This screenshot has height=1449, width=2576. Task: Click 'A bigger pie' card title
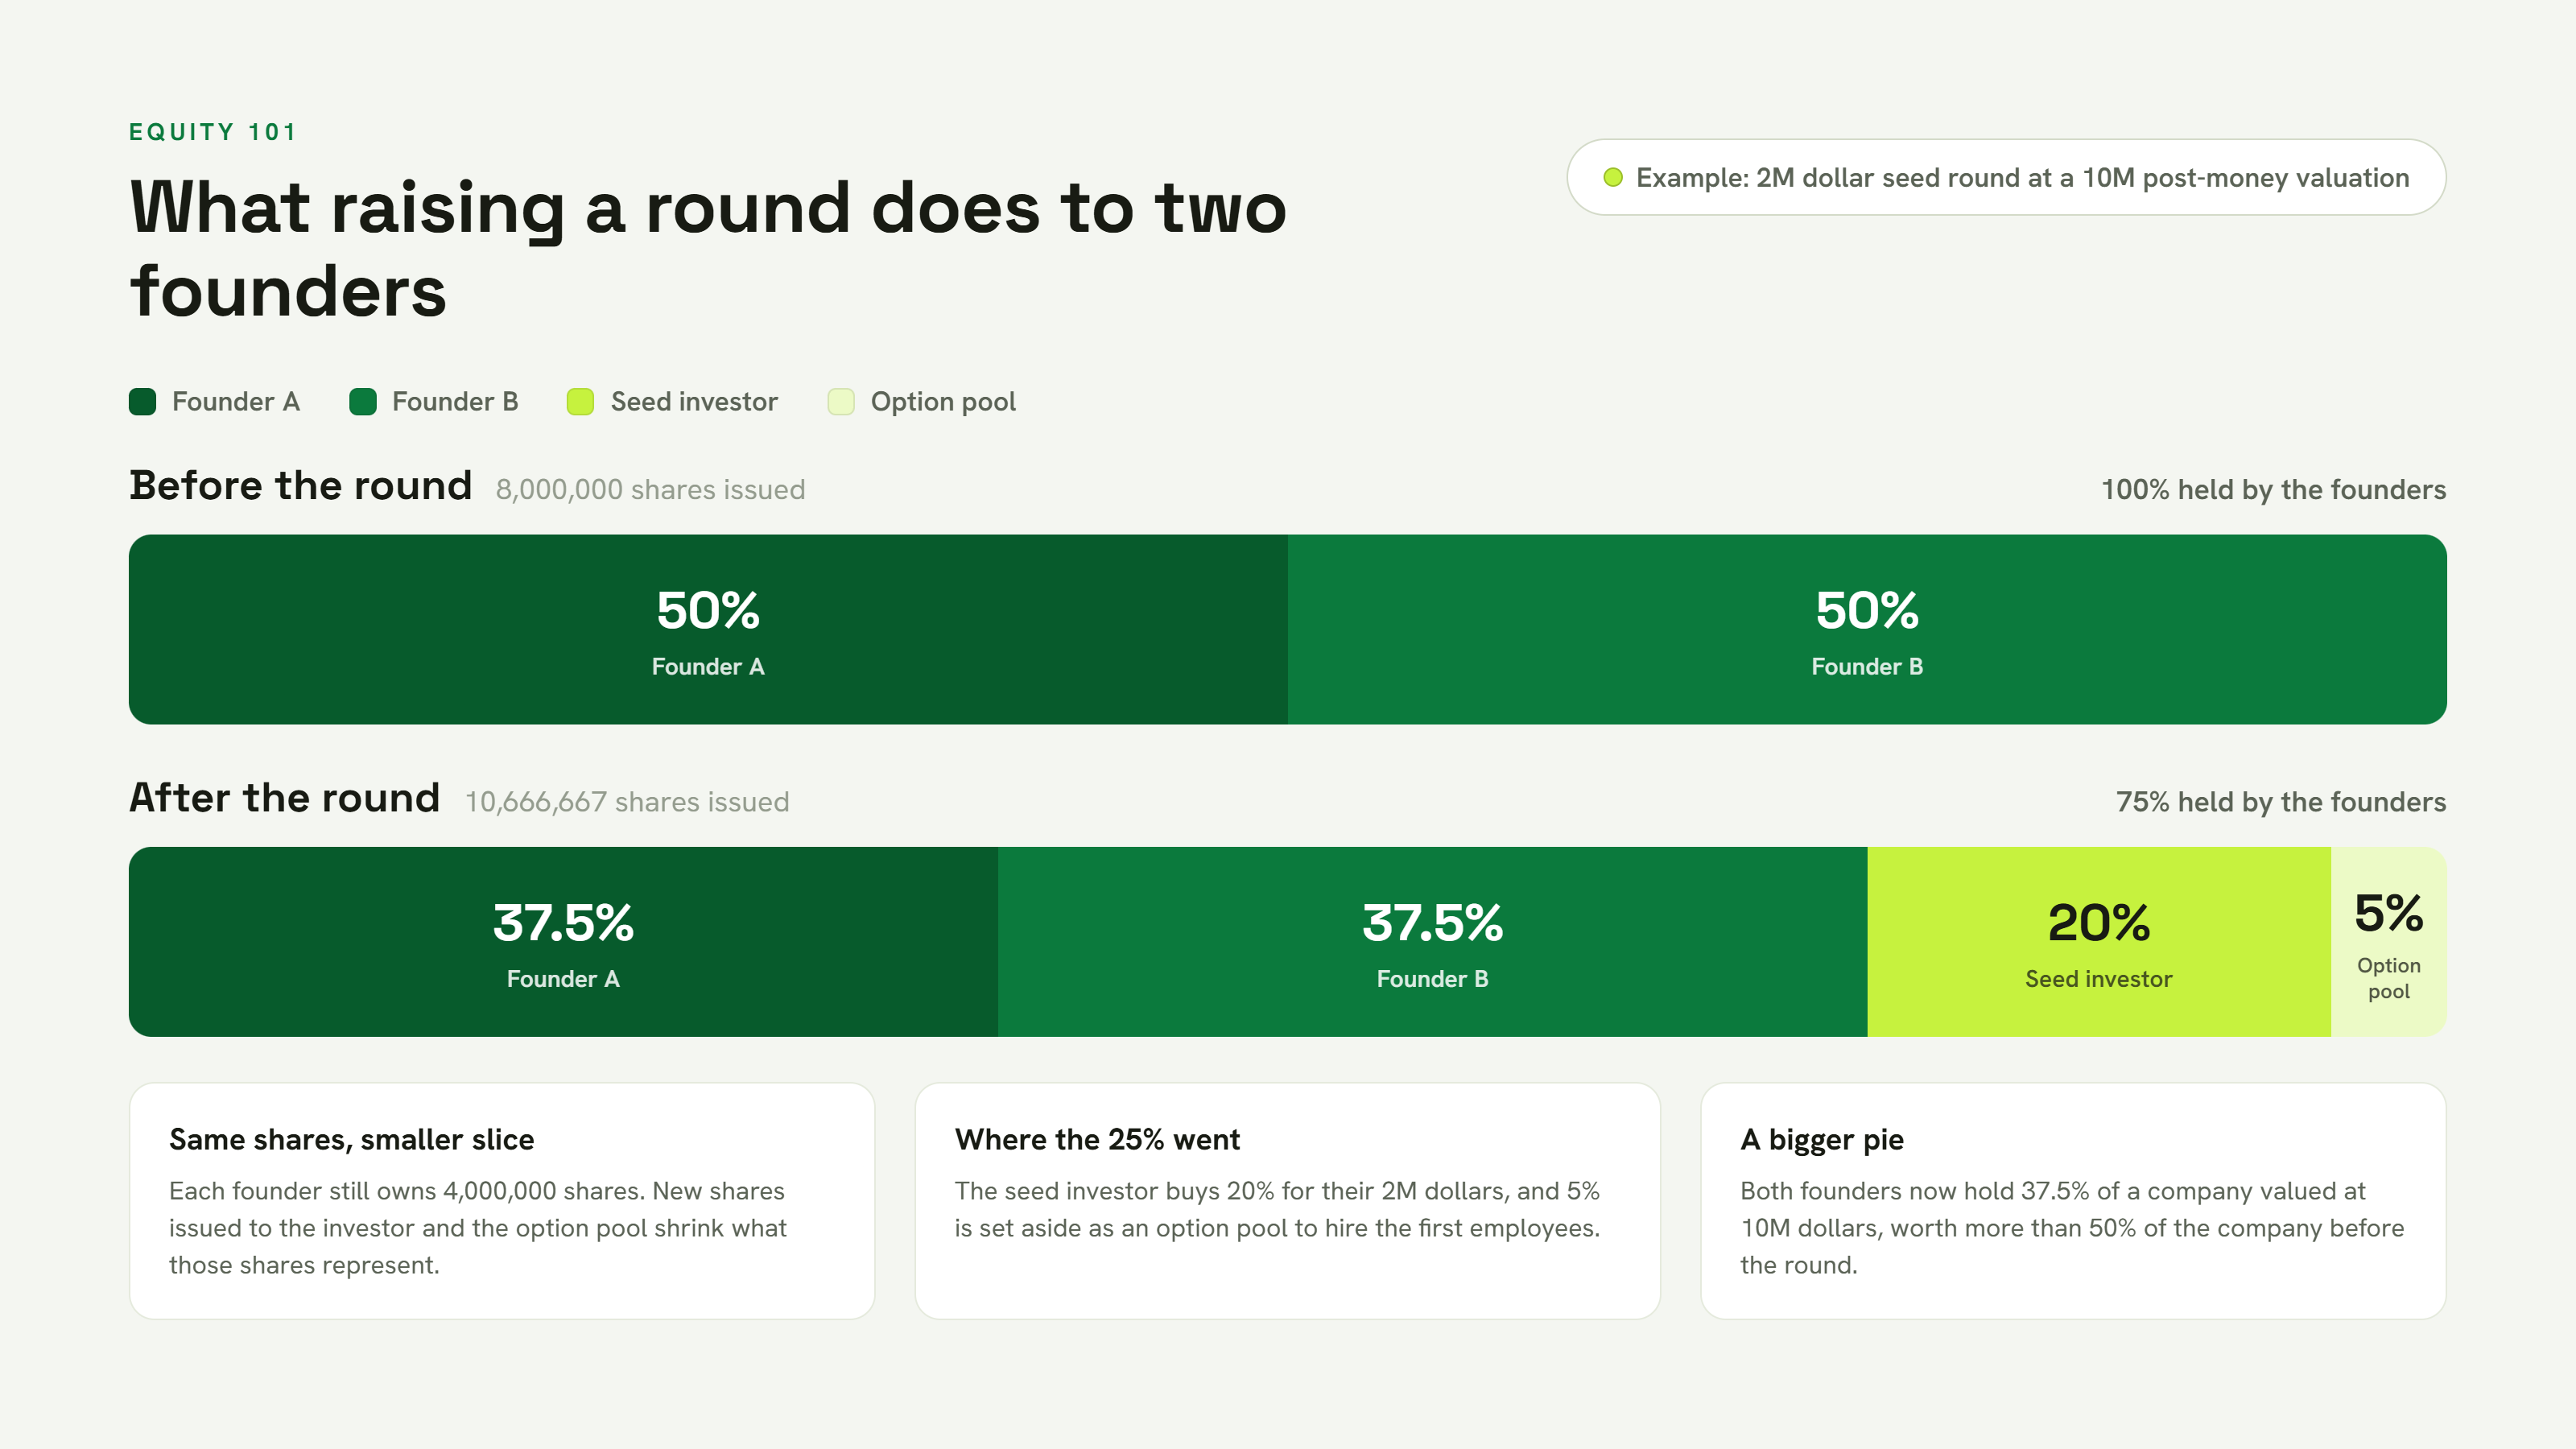tap(1822, 1140)
